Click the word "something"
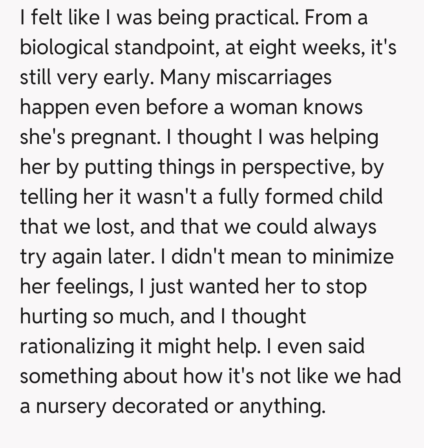 (x=68, y=376)
